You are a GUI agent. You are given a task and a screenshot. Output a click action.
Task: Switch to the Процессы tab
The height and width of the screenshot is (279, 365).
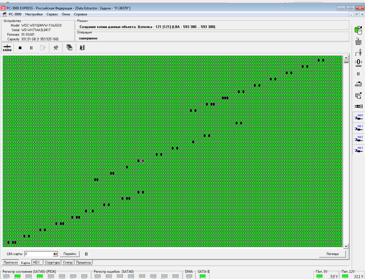coord(83,263)
